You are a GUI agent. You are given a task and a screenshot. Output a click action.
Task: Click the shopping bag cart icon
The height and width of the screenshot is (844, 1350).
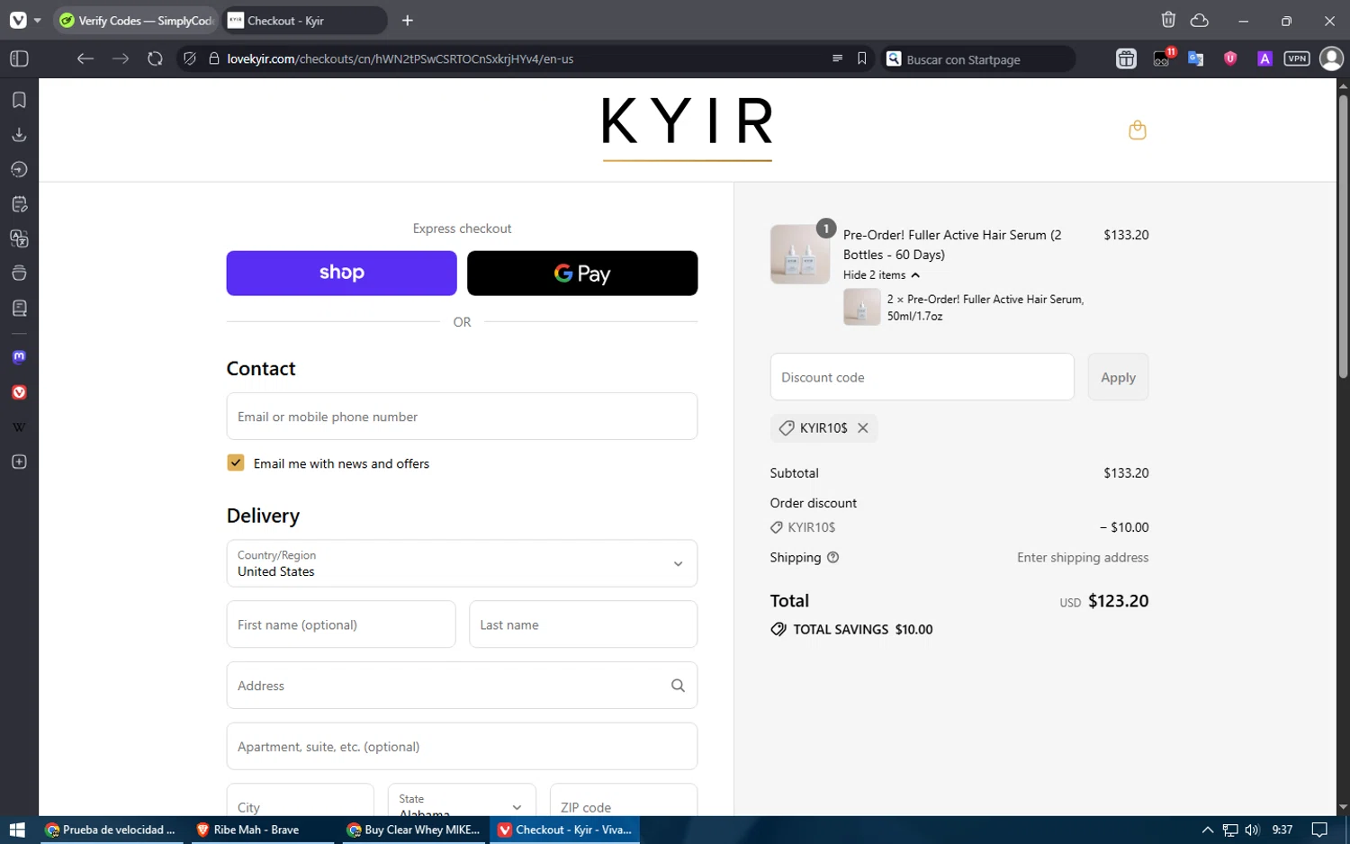coord(1138,130)
